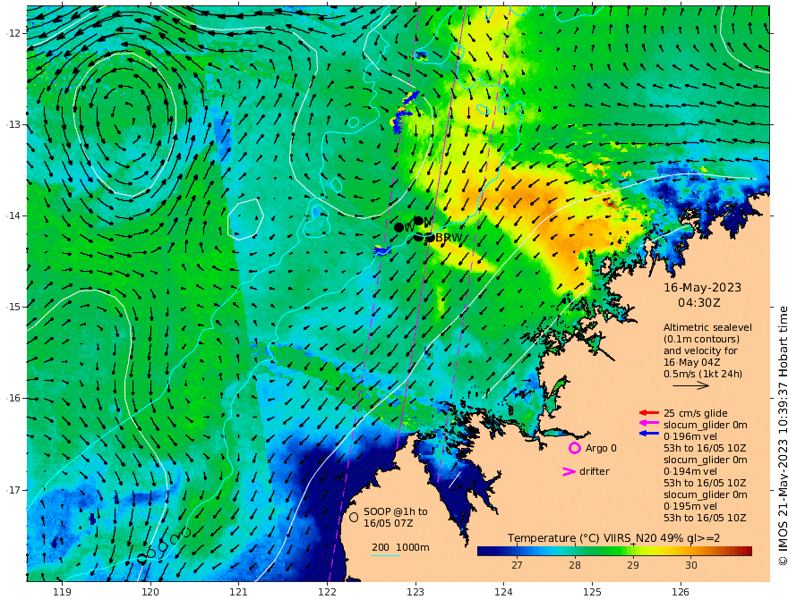Click the red 25 cm/s glide arrow

[x=649, y=413]
